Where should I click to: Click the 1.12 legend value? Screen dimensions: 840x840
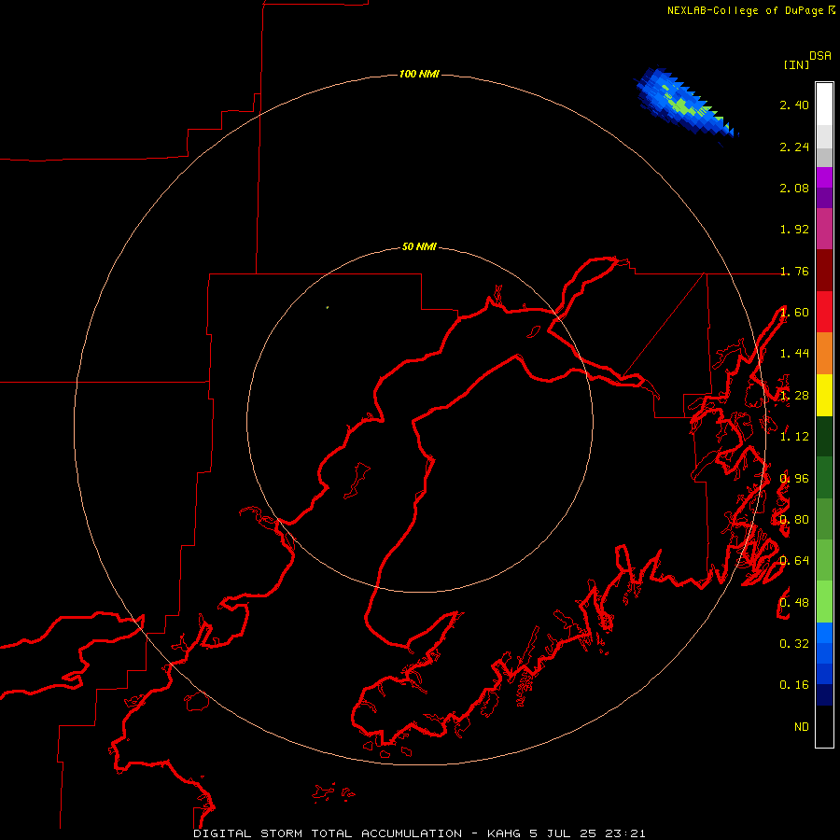click(794, 437)
